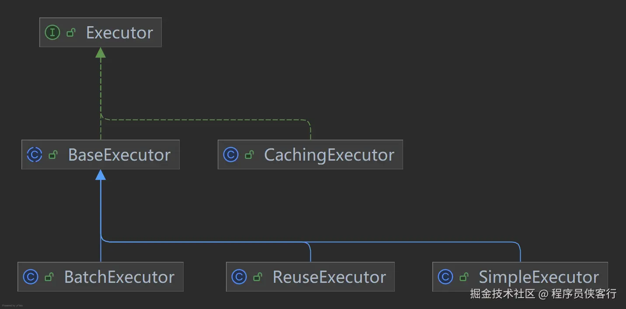Image resolution: width=626 pixels, height=309 pixels.
Task: Click the ReuseExecutor class icon
Action: (x=239, y=277)
